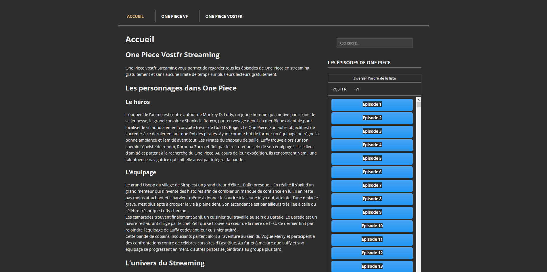Image resolution: width=547 pixels, height=272 pixels.
Task: Open the One Piece VOSTFR menu
Action: tap(224, 16)
